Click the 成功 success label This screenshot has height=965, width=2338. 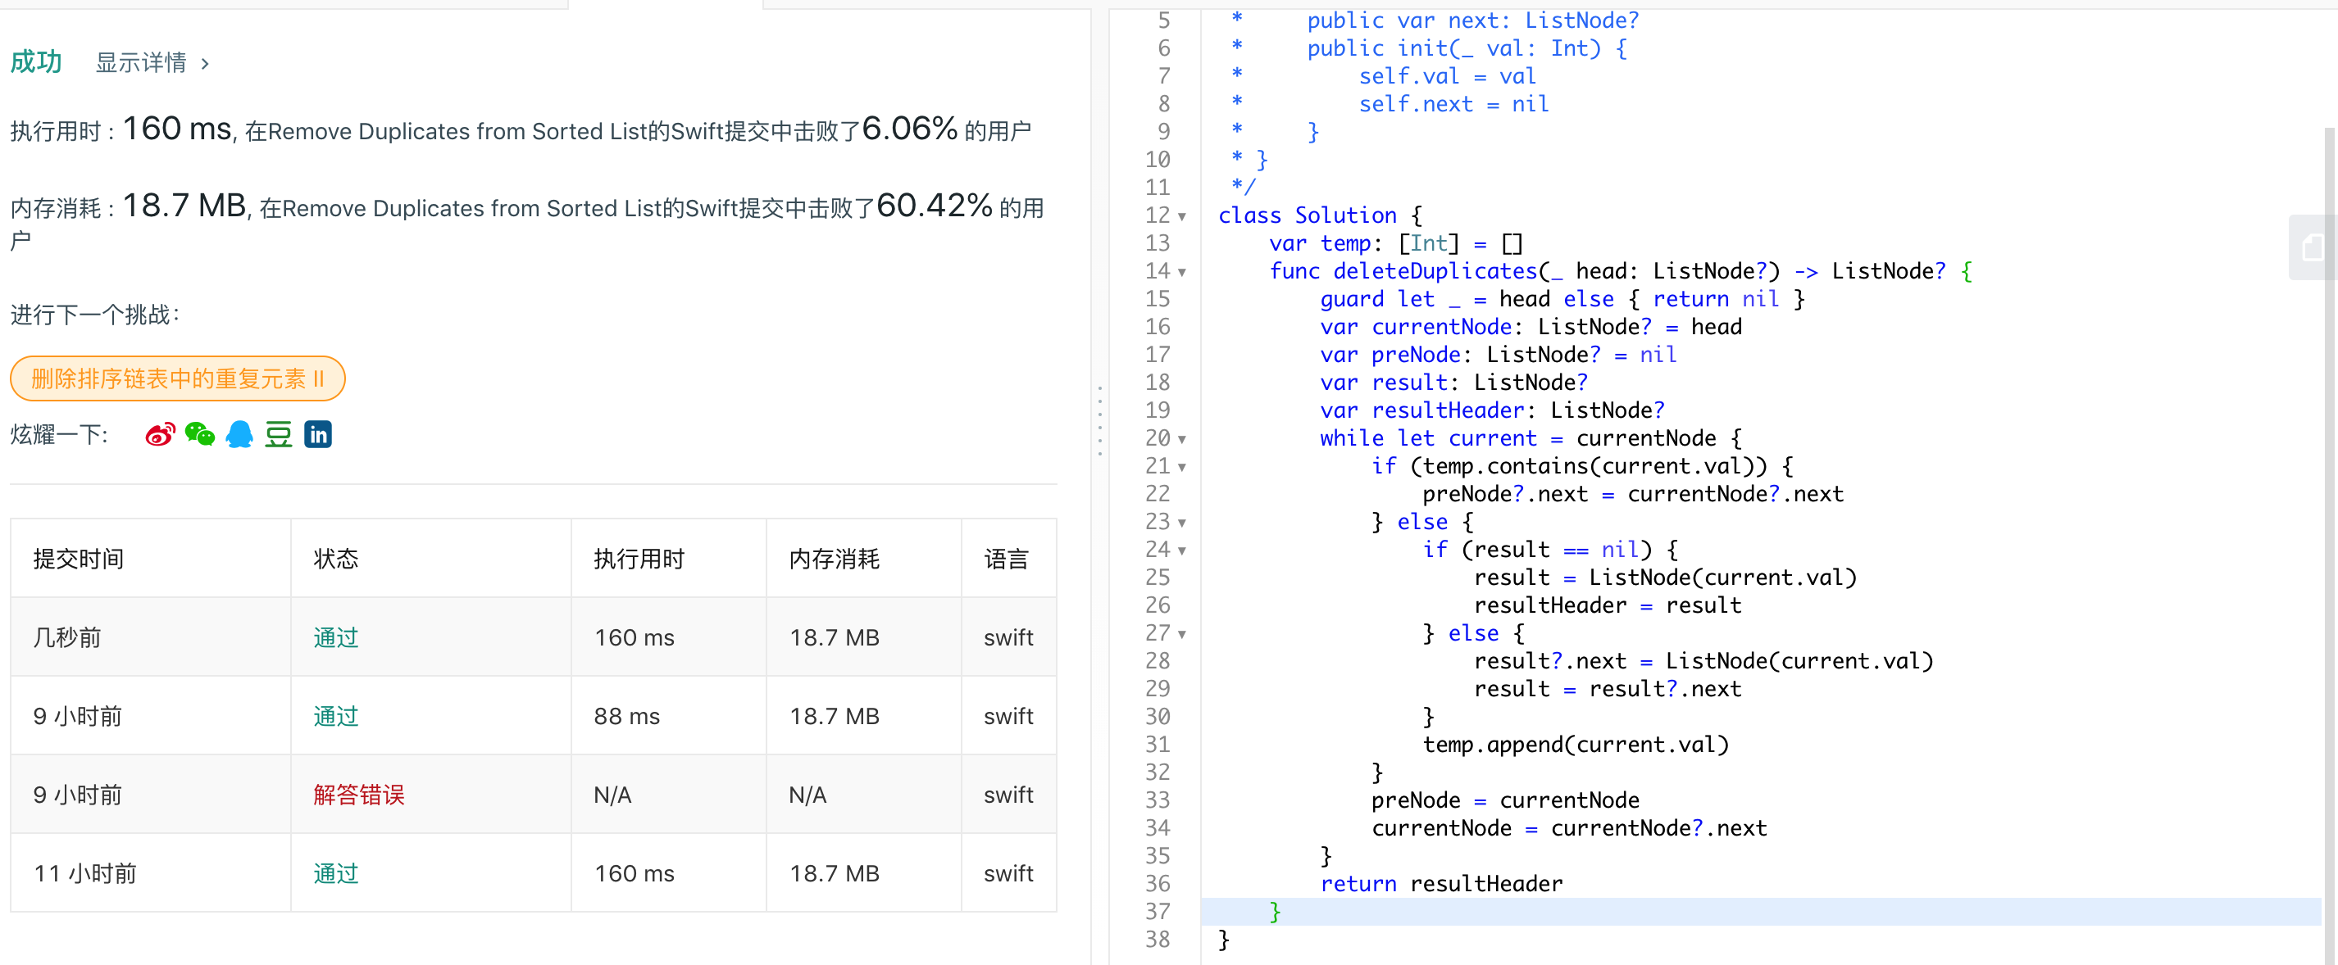point(36,61)
